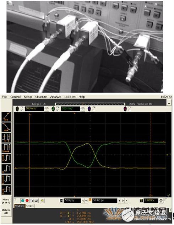Select the rise time measurement icon

6,117
